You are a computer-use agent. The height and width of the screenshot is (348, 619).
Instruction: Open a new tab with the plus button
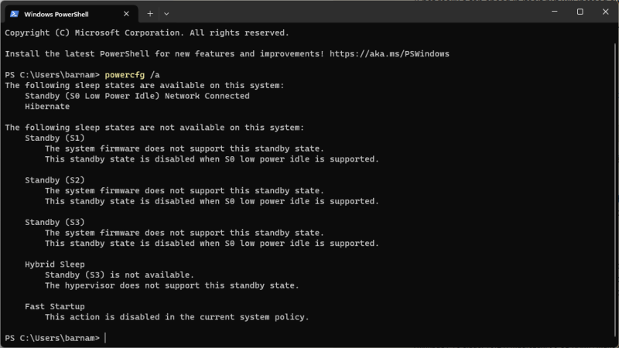150,14
